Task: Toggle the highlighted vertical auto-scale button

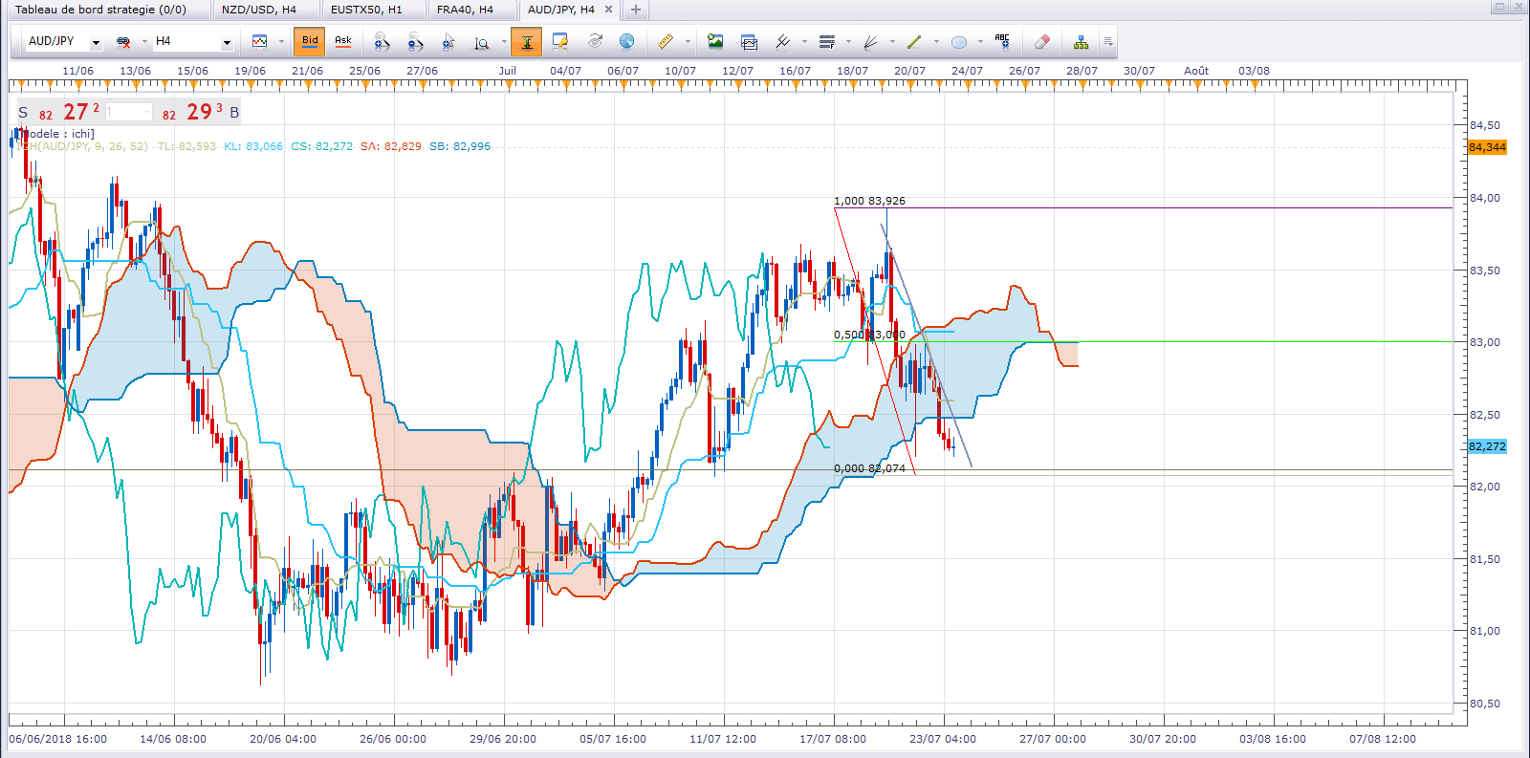Action: [x=527, y=41]
